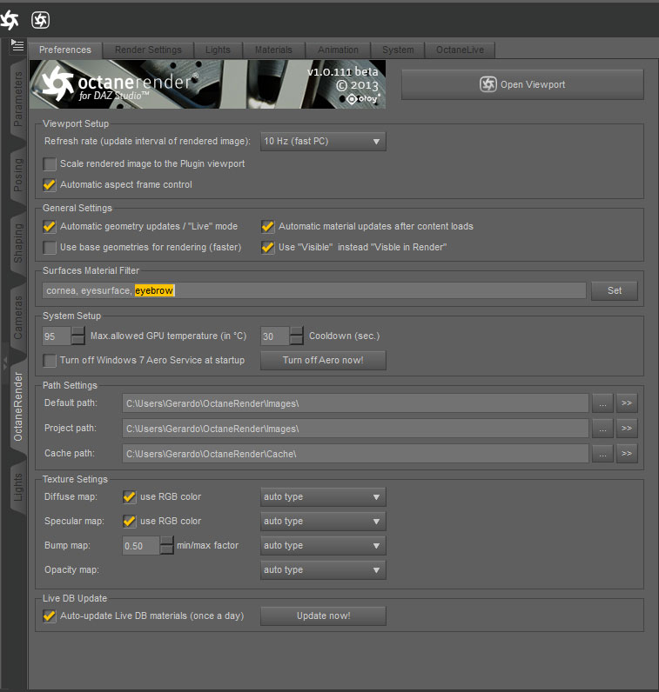The height and width of the screenshot is (692, 659).
Task: Enable Turn off Windows 7 Aero at startup
Action: point(50,361)
